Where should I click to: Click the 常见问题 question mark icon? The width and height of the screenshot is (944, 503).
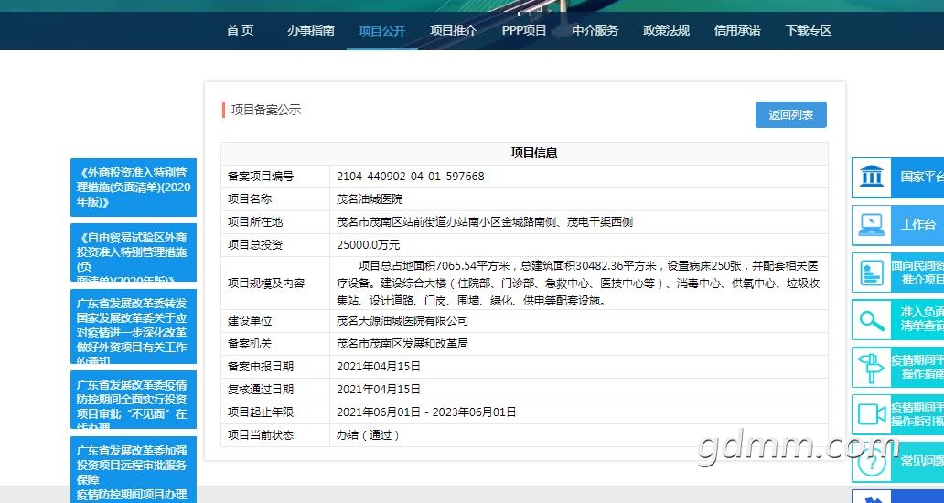(x=872, y=463)
